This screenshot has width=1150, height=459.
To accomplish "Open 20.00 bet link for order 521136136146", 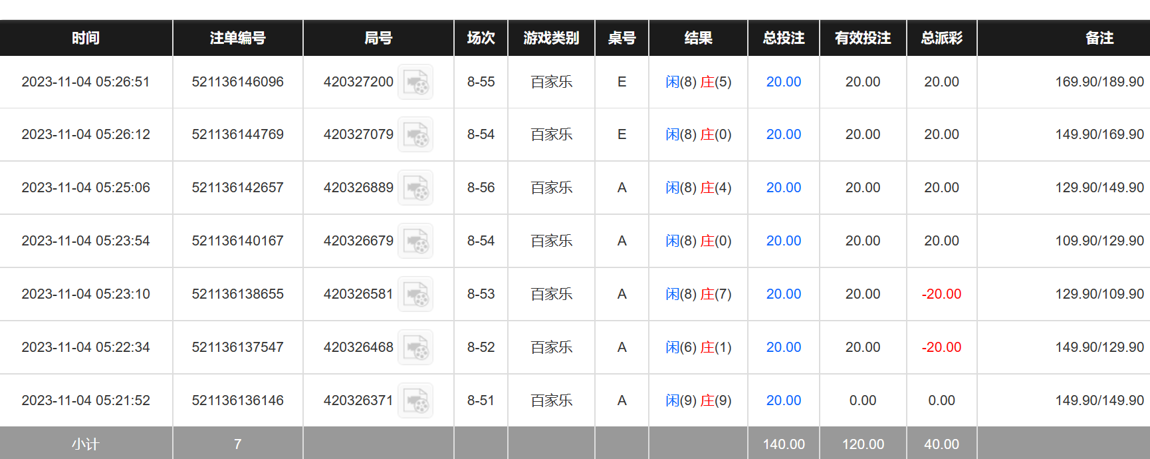I will tap(783, 400).
